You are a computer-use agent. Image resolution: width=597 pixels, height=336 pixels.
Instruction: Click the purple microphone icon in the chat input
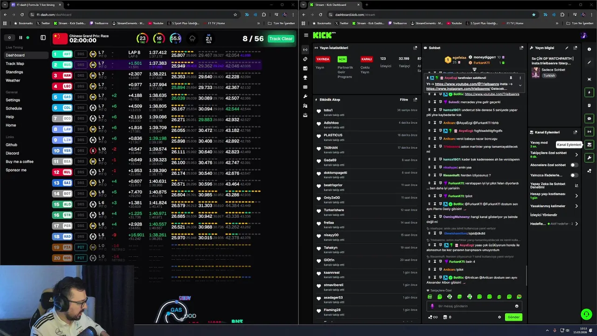432,306
